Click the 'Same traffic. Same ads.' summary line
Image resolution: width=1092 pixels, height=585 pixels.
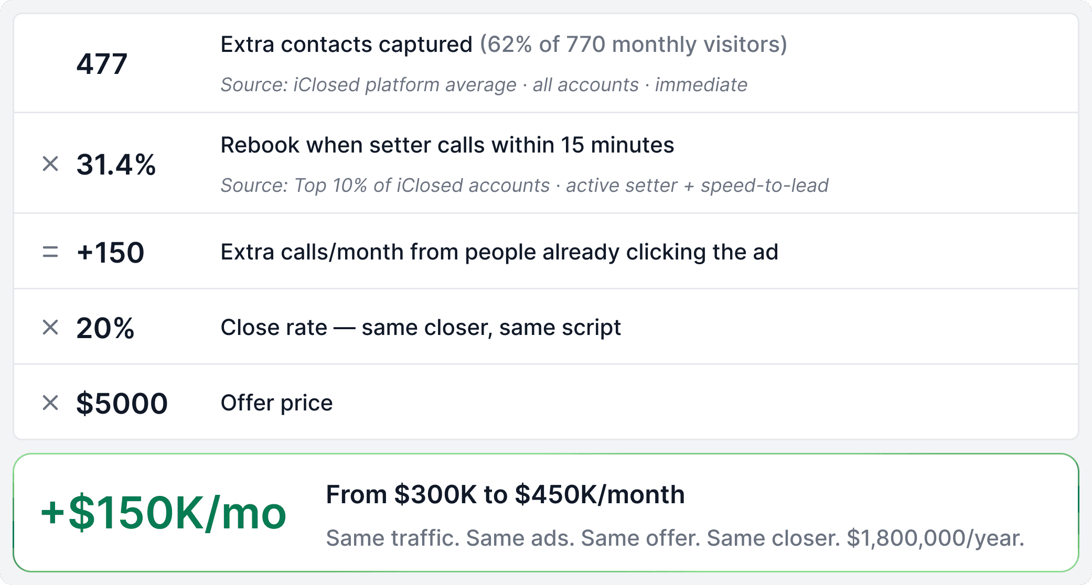pyautogui.click(x=675, y=538)
